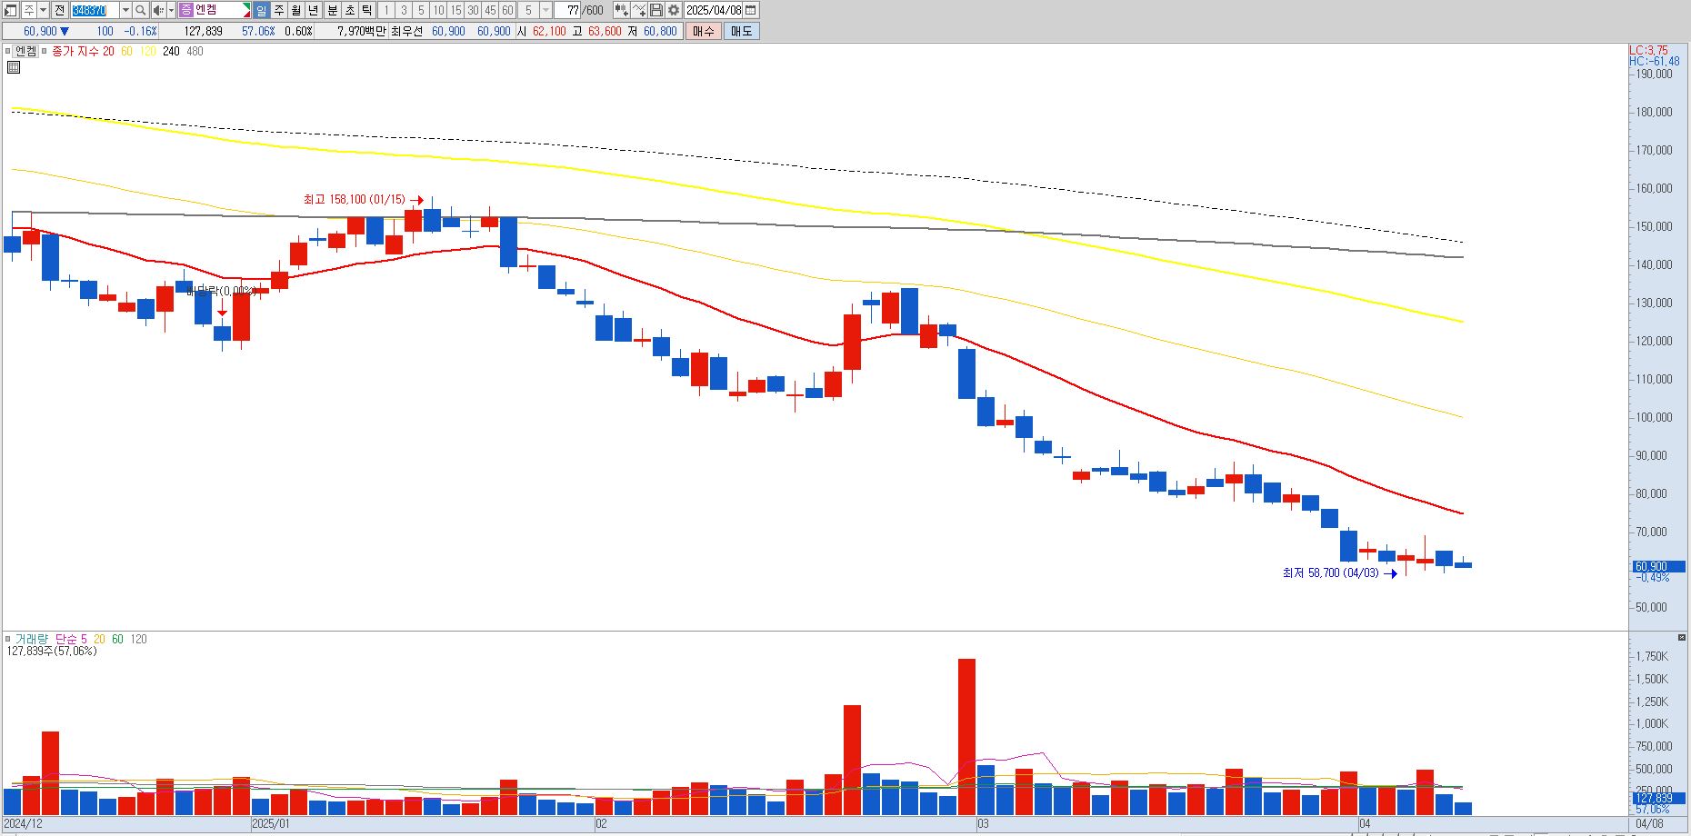Toggle the 거래량 volume indicator checkbox

click(x=8, y=639)
